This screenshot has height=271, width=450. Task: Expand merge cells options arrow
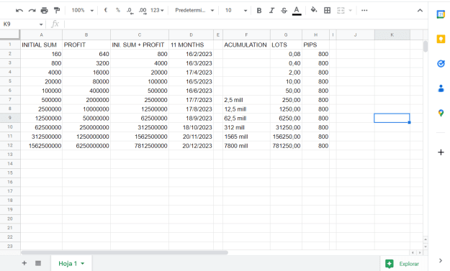pos(350,11)
